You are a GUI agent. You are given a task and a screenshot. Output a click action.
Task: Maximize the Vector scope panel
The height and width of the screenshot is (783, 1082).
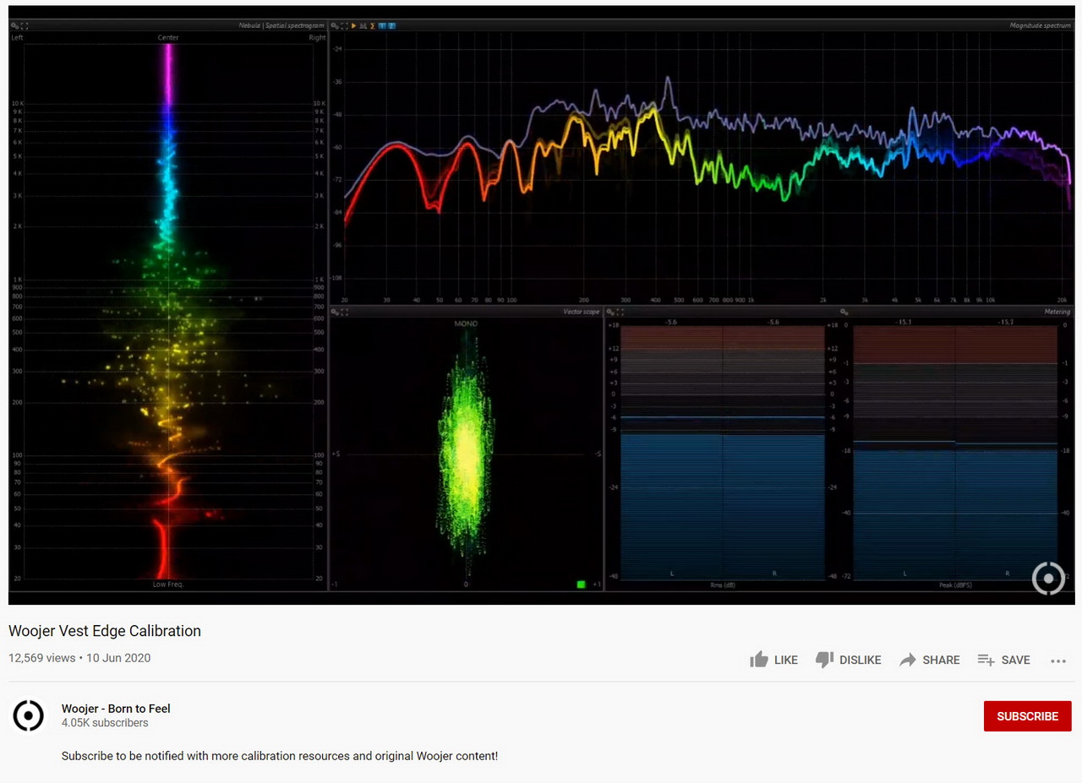(344, 312)
